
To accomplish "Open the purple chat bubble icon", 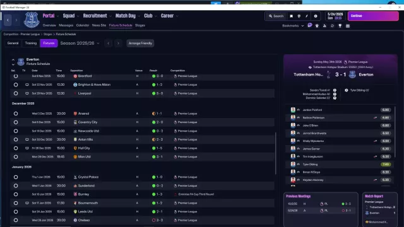I will pos(310,25).
